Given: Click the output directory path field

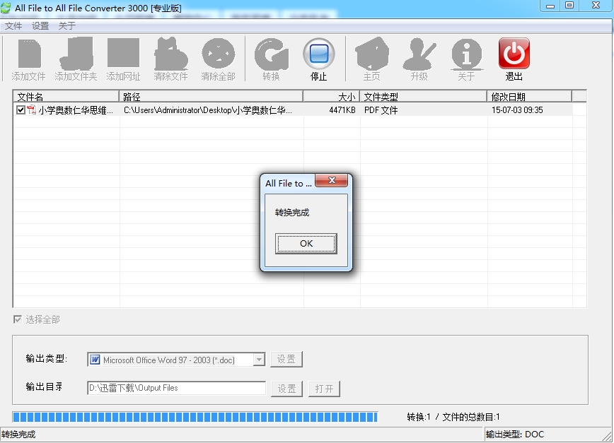Looking at the screenshot, I should pyautogui.click(x=176, y=388).
